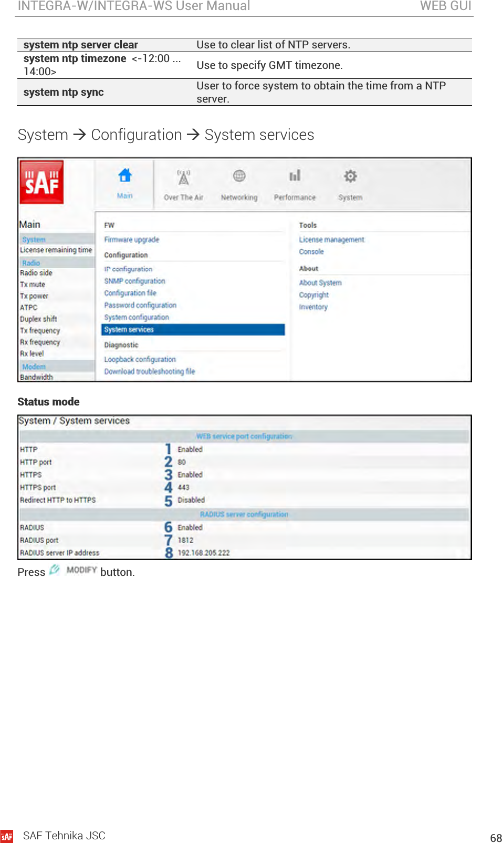This screenshot has height=843, width=502.
Task: Click Redirect HTTP to HTTPS Disabled value
Action: (x=191, y=500)
